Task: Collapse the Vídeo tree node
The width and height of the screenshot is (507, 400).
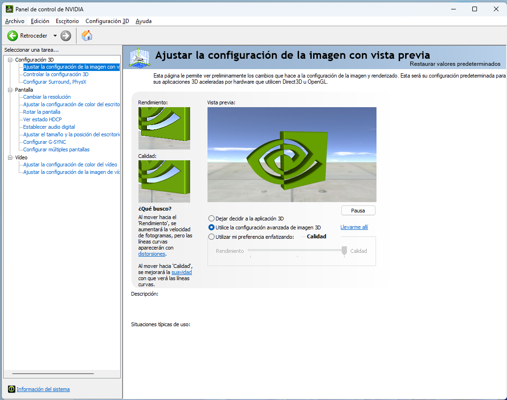Action: (x=10, y=157)
